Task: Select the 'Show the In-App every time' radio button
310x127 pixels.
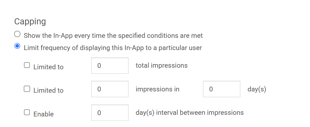Action: pos(17,34)
